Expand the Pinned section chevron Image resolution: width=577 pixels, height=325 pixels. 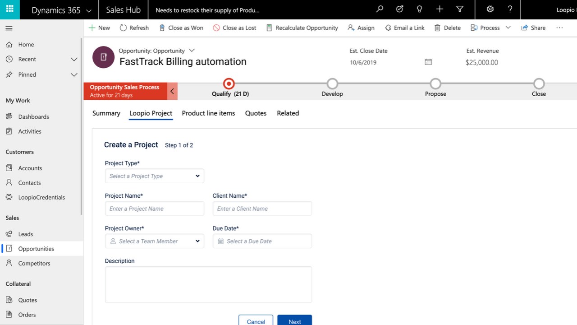click(x=74, y=74)
